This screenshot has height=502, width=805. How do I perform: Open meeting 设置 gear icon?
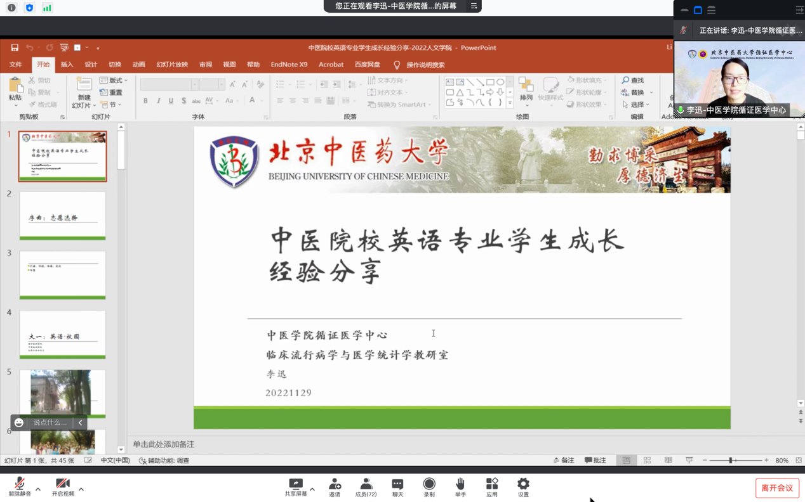tap(523, 487)
